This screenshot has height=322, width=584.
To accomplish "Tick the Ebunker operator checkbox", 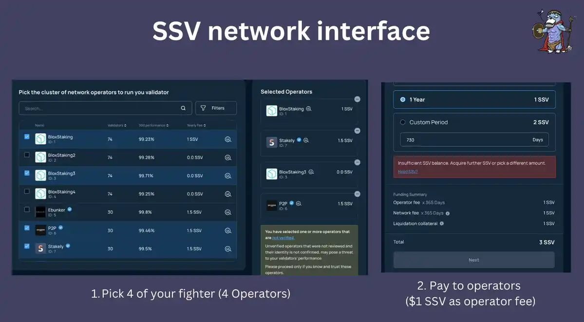I will (x=27, y=209).
